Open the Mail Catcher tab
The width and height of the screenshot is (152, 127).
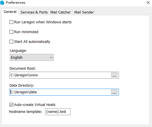(60, 12)
